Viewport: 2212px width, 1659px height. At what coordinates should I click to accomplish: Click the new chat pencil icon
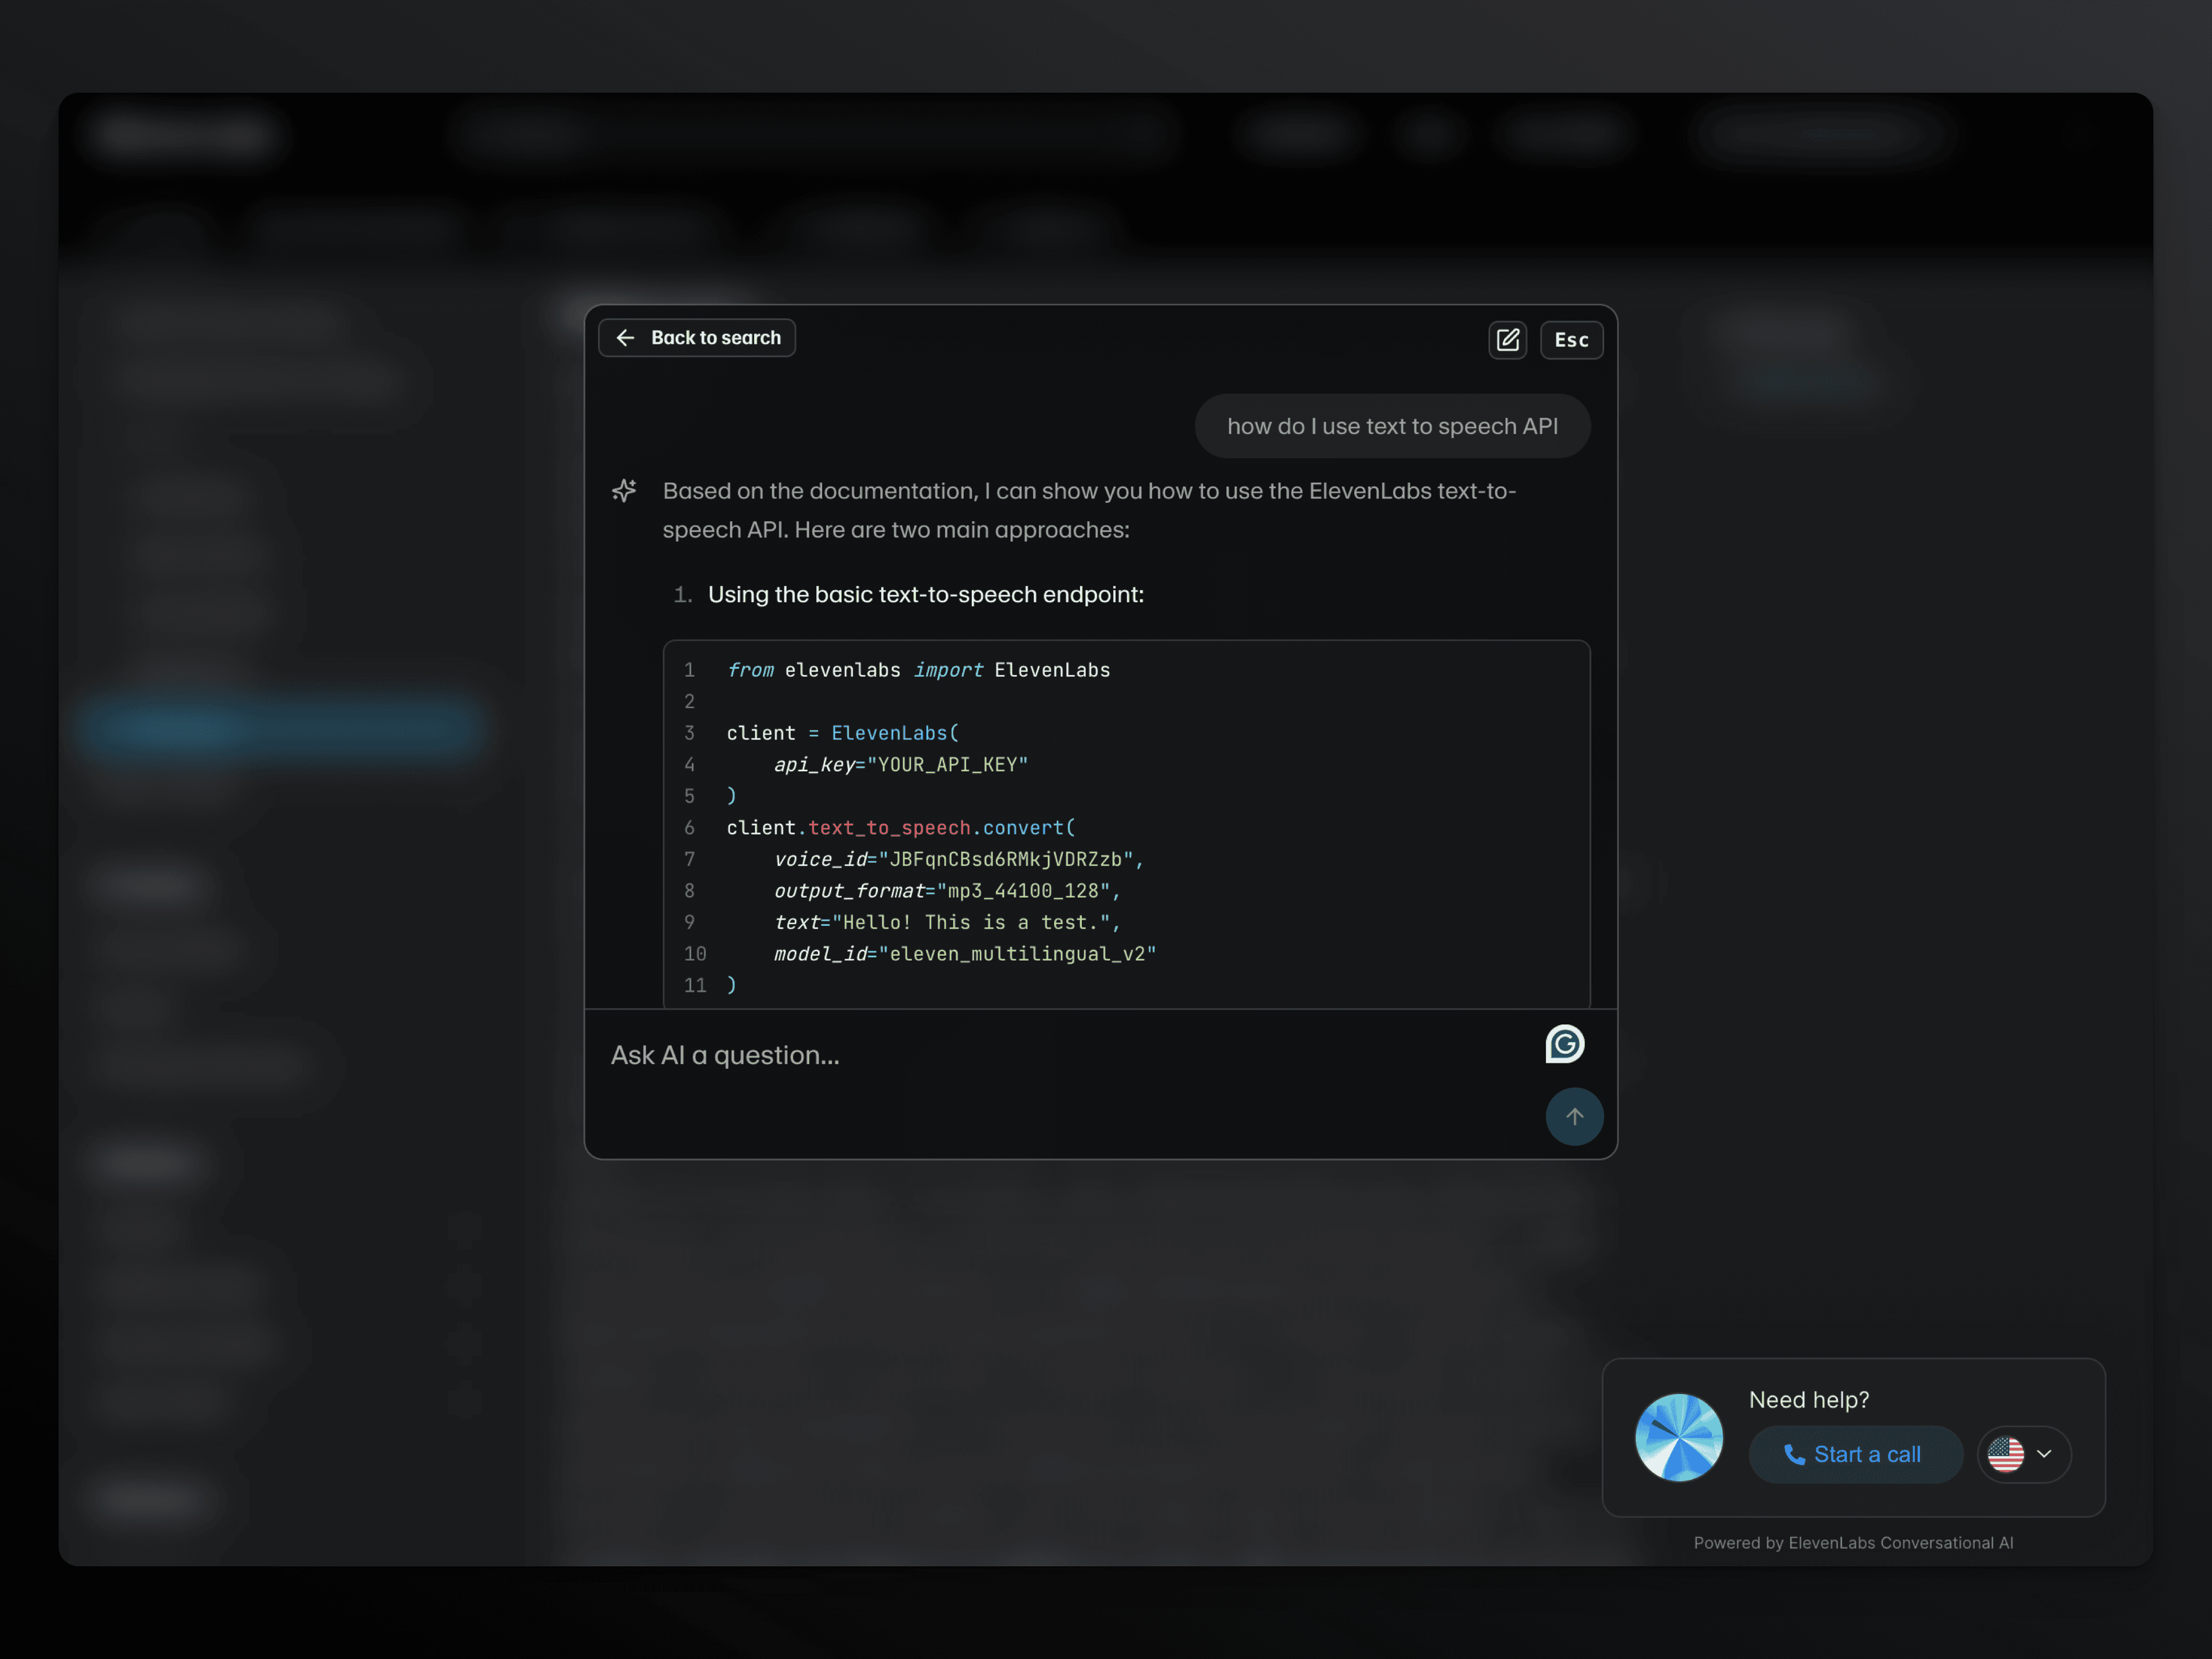(x=1508, y=340)
